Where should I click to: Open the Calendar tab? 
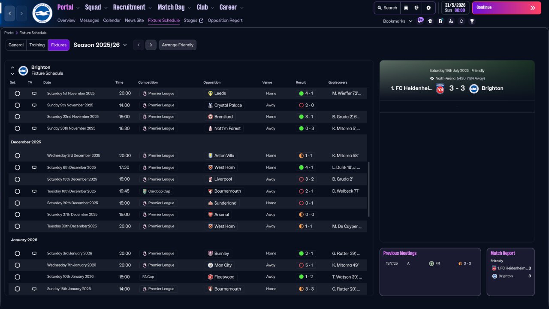112,21
